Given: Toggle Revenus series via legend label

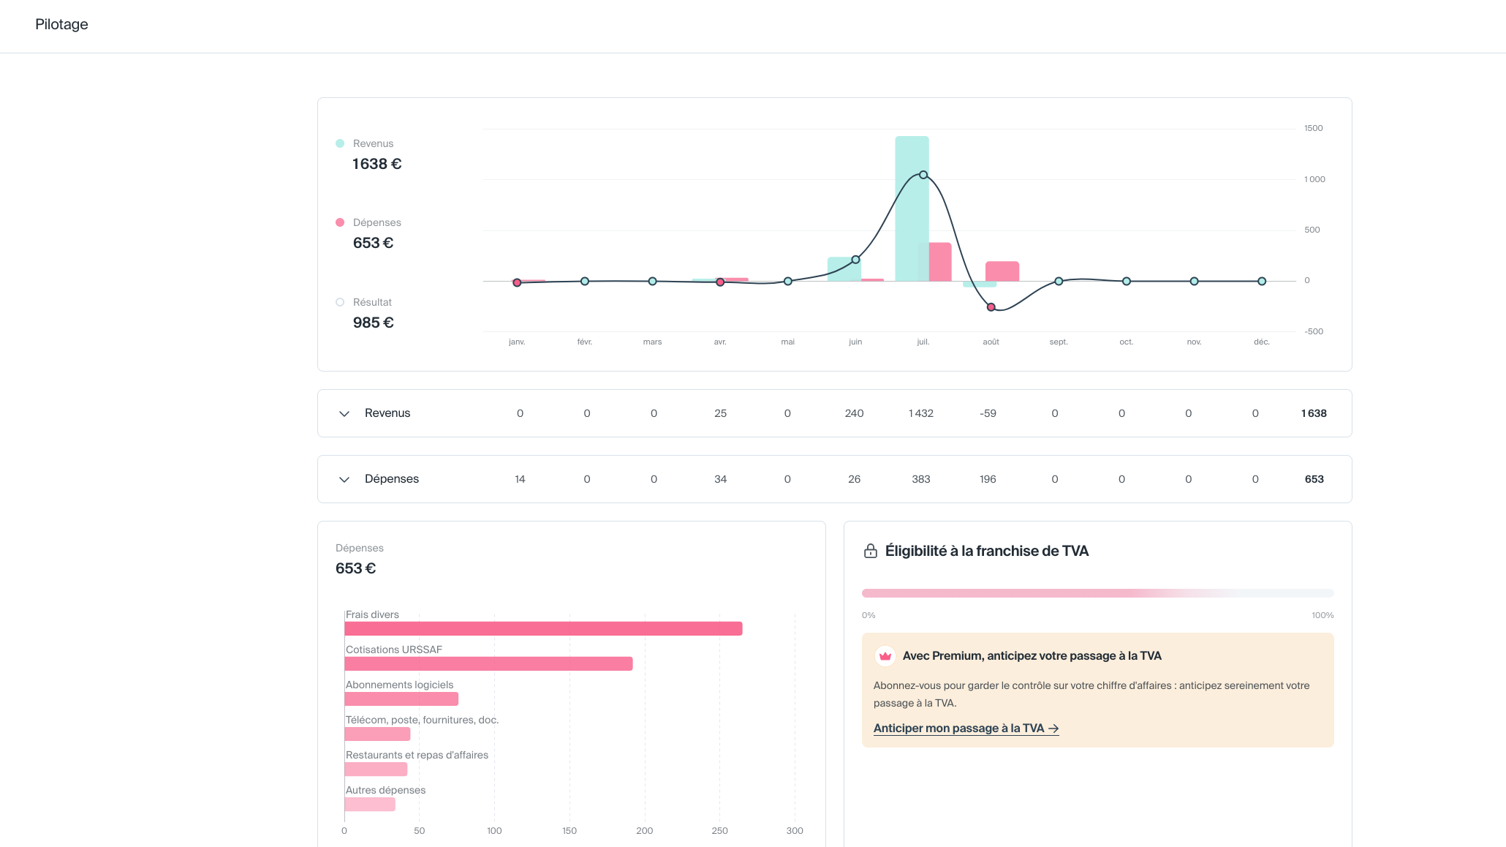Looking at the screenshot, I should pos(373,143).
